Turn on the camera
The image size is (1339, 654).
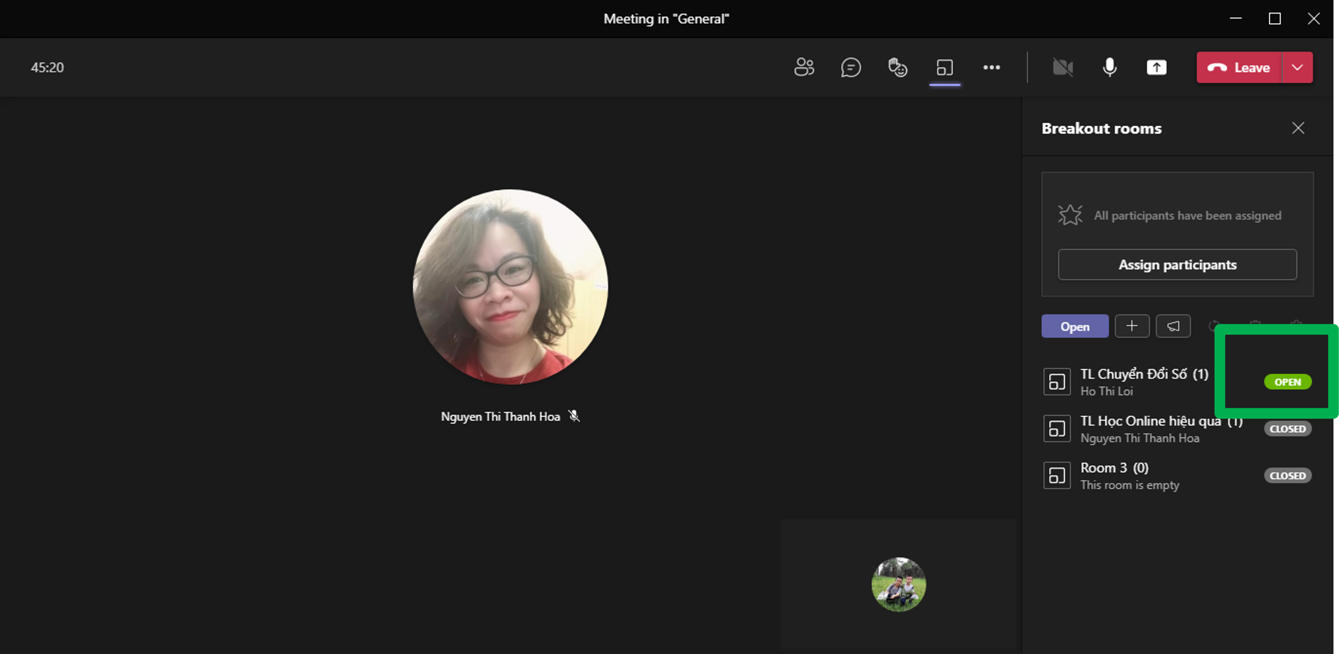click(x=1062, y=67)
